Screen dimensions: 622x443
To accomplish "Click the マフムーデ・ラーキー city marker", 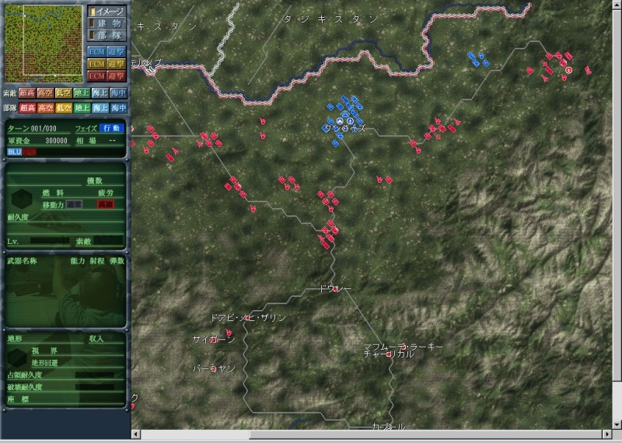I will tap(404, 347).
